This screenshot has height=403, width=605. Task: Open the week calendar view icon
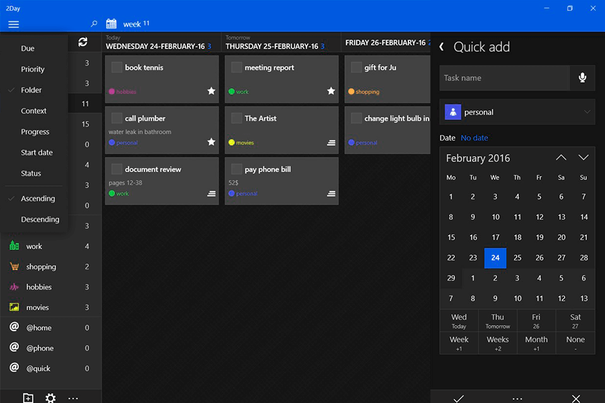(111, 24)
